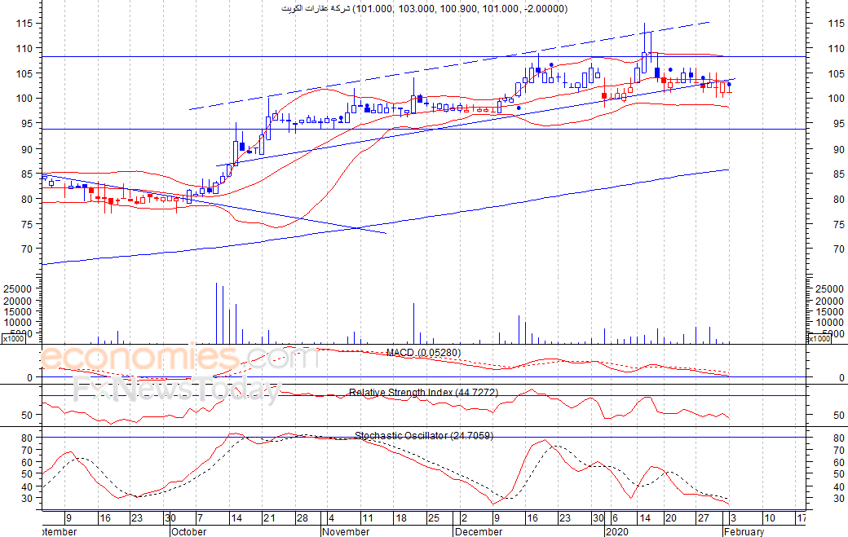Click the 50 RSI level on right axis
The image size is (848, 537).
839,416
